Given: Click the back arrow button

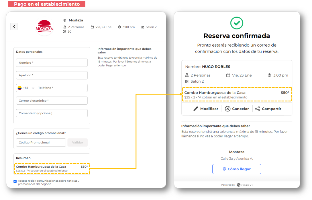Looking at the screenshot, I should (14, 27).
